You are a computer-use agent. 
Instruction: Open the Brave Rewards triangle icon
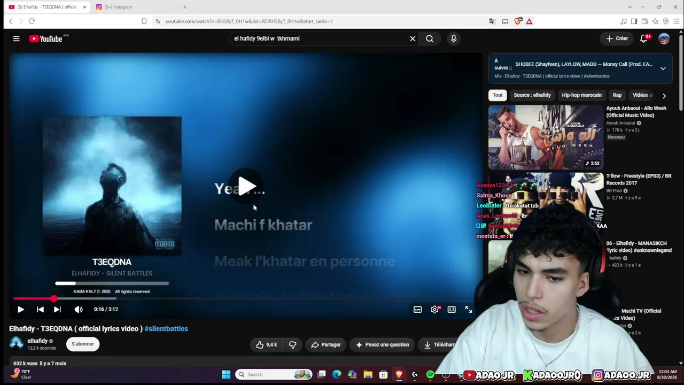tap(529, 21)
